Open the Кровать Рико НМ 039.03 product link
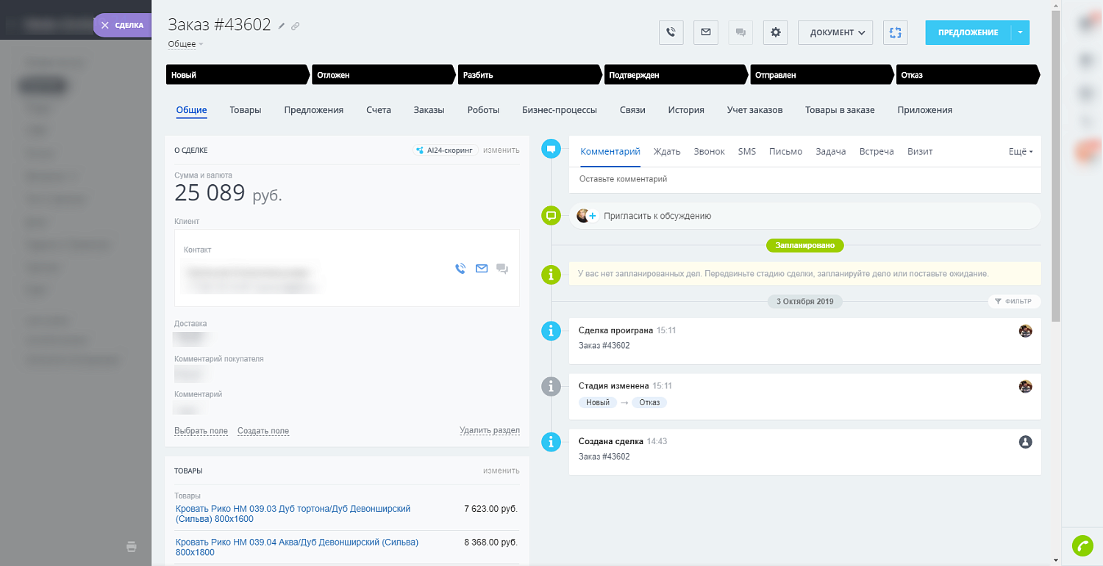Viewport: 1103px width, 566px height. pyautogui.click(x=293, y=509)
